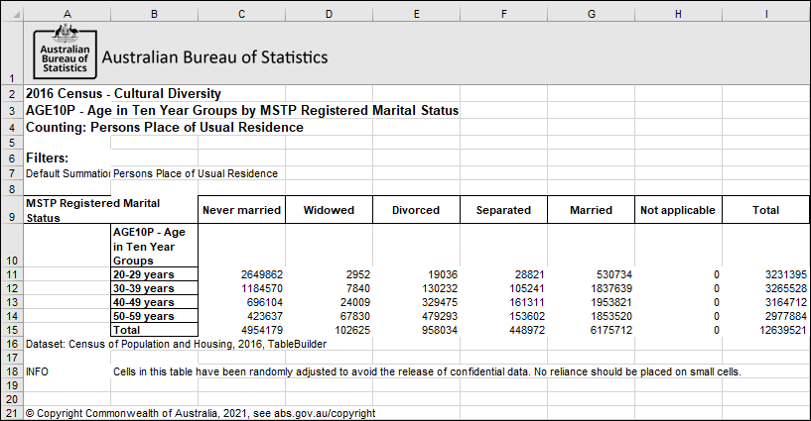Click the cell with value 530734
The width and height of the screenshot is (811, 421).
click(592, 274)
